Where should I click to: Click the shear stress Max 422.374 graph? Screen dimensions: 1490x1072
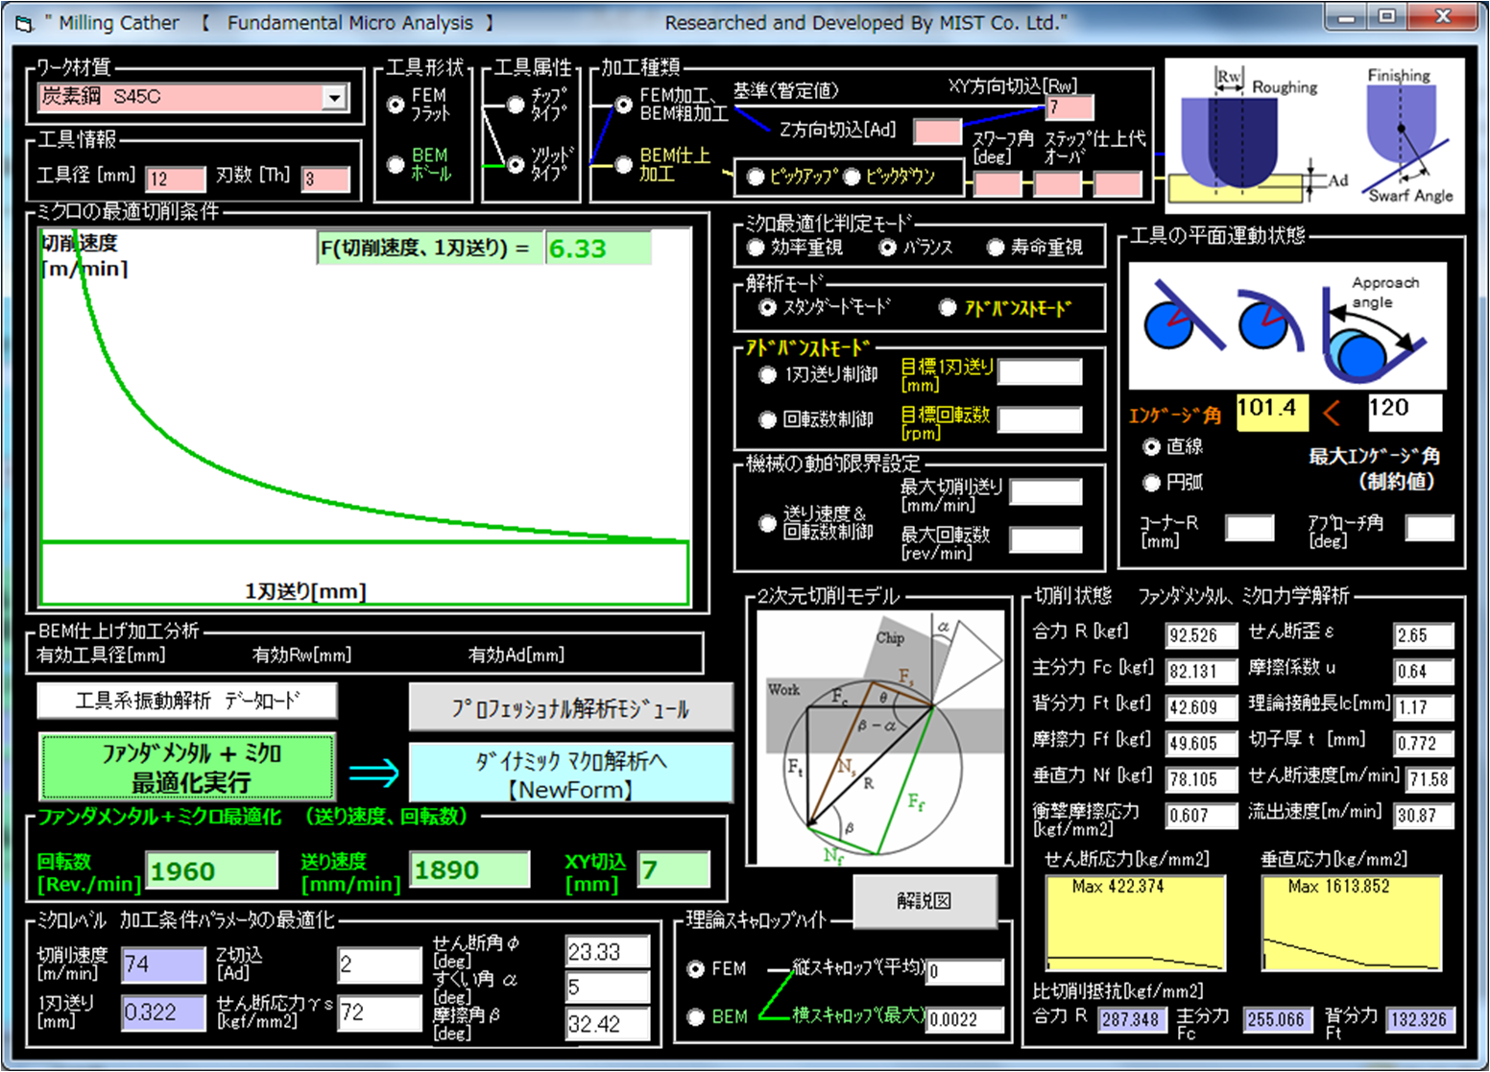pos(1135,922)
